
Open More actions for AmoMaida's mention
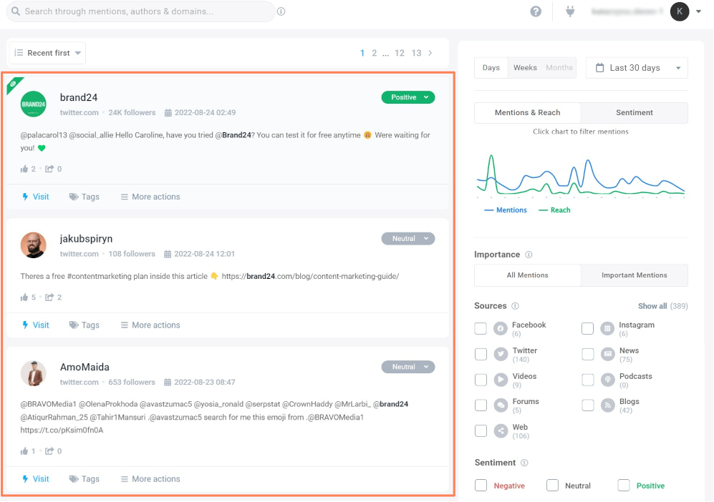[x=150, y=479]
